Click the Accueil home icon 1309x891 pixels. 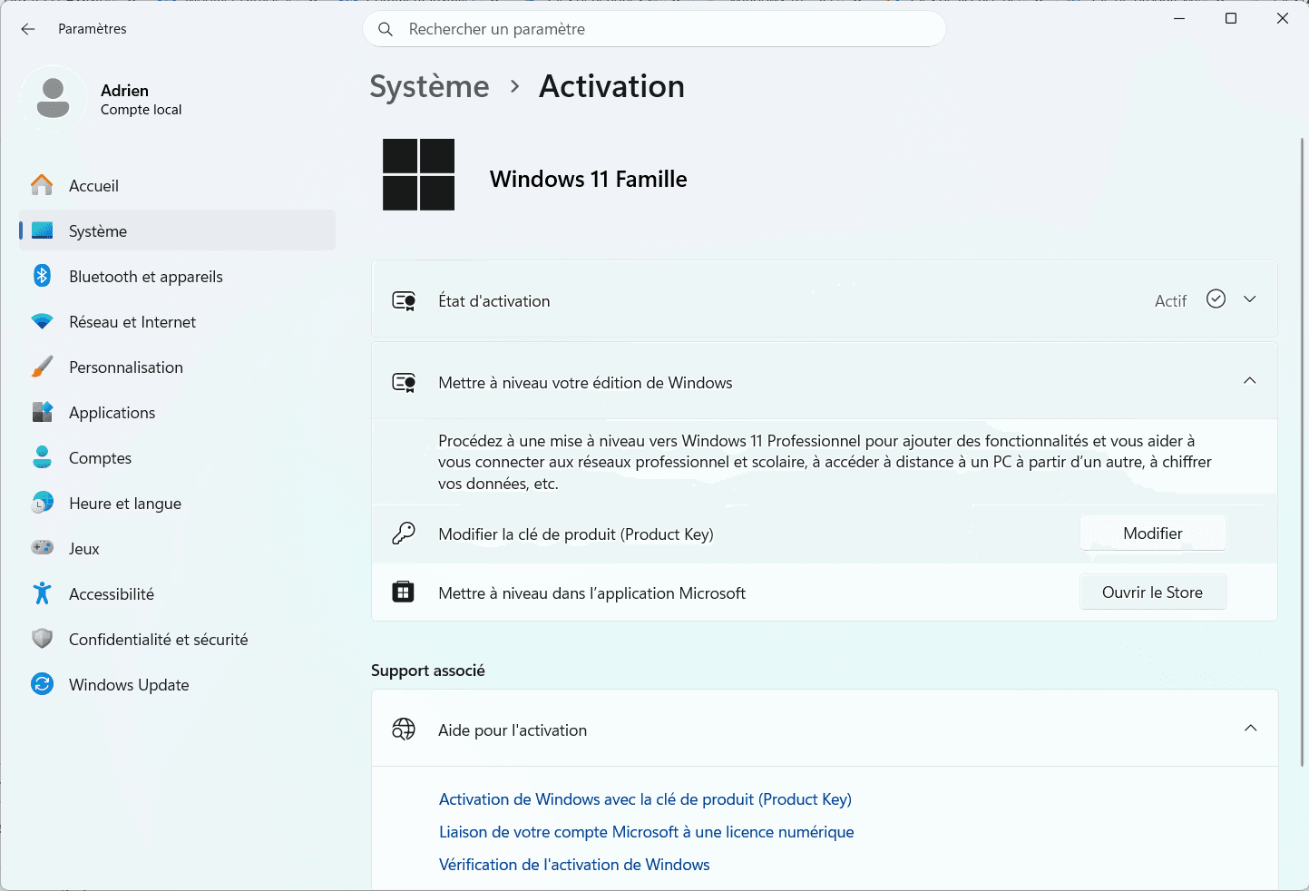tap(42, 185)
